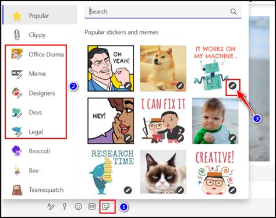Edit the Doge meme pencil icon
Screen dimensions: 276x218
180,86
